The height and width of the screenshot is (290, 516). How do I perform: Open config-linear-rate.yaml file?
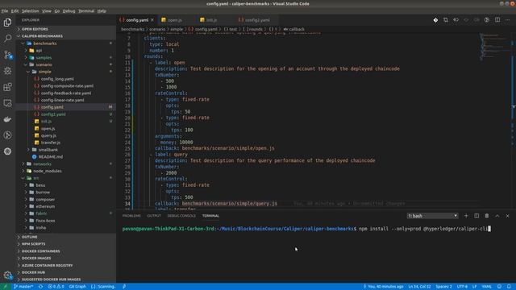pos(63,100)
